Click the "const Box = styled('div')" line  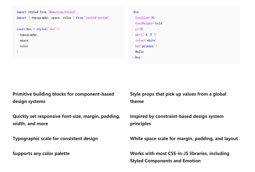click(38, 29)
